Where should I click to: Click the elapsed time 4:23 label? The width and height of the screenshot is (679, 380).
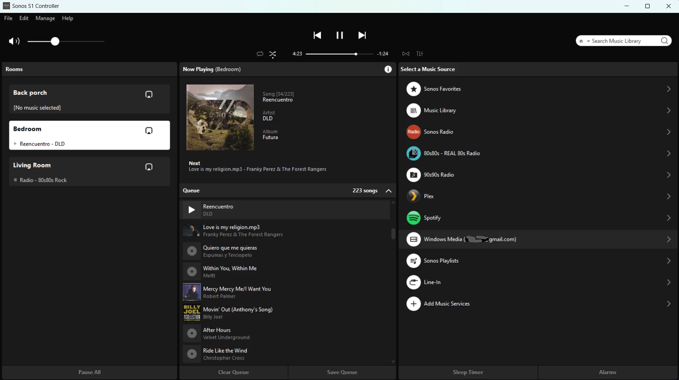pos(297,54)
